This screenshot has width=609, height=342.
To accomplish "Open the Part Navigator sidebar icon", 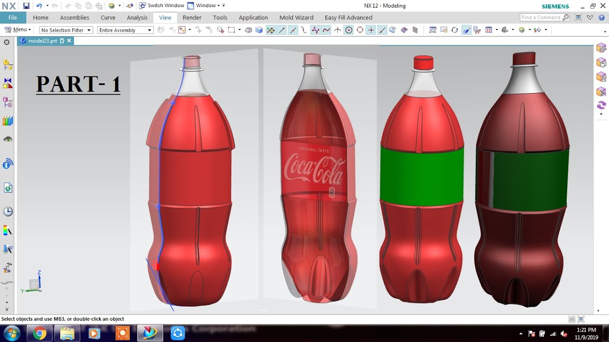I will point(8,102).
